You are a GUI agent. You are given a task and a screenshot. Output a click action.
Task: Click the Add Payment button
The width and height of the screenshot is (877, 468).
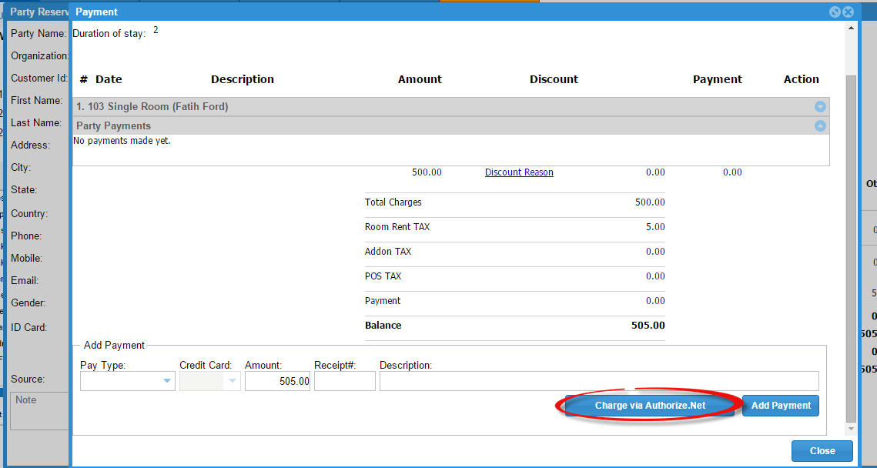pyautogui.click(x=781, y=406)
